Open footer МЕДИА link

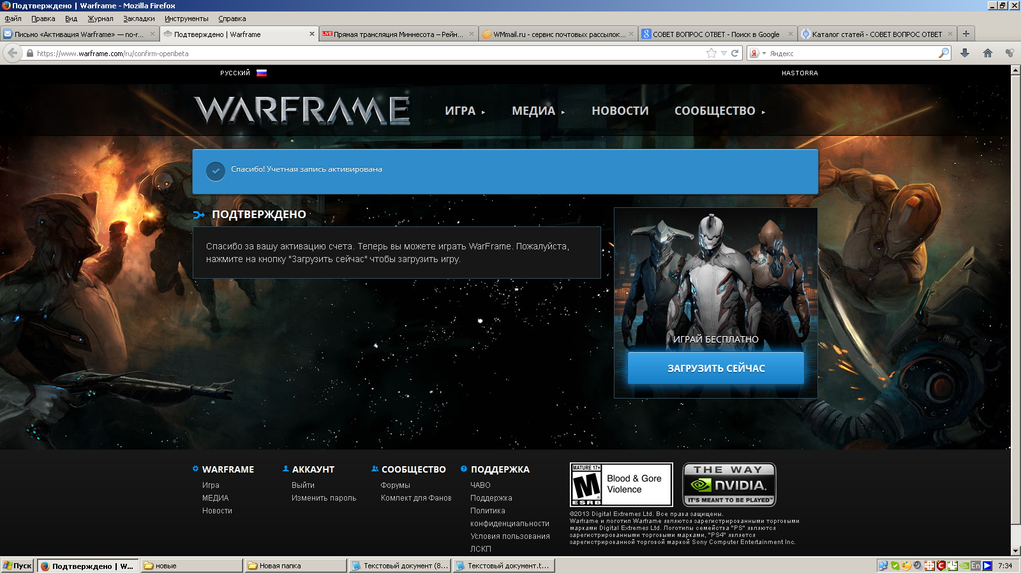click(215, 498)
